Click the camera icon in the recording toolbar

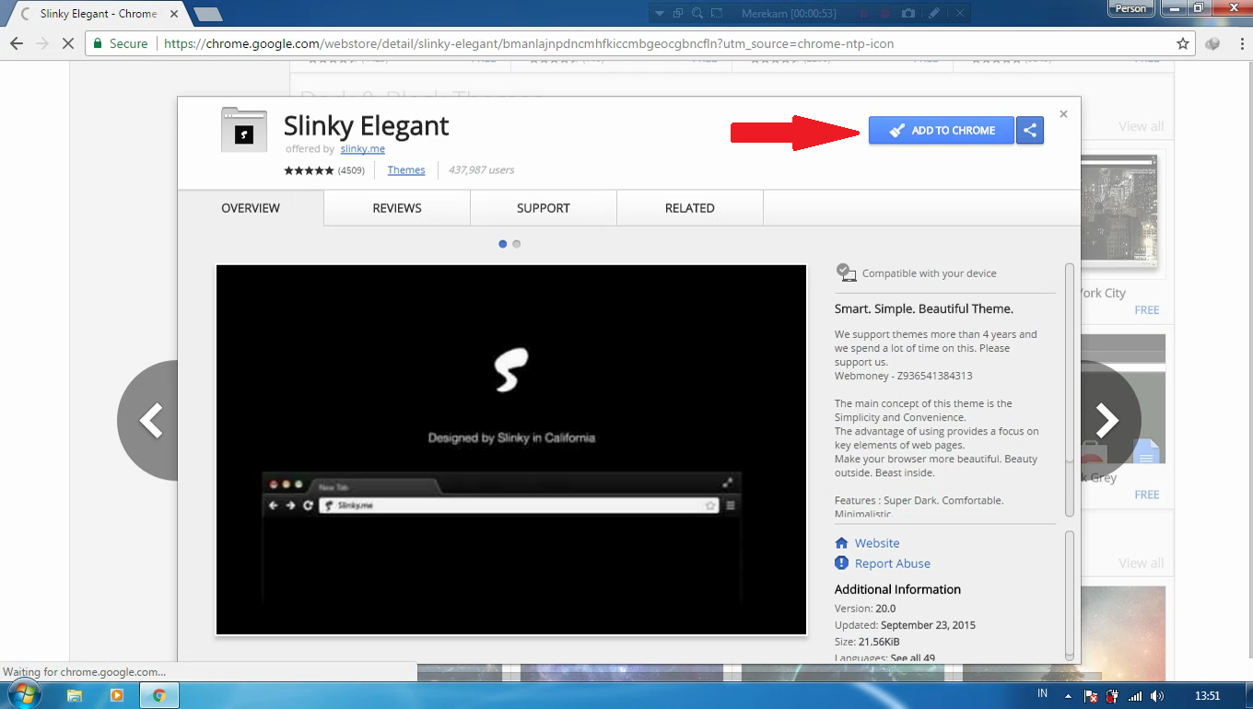[908, 13]
